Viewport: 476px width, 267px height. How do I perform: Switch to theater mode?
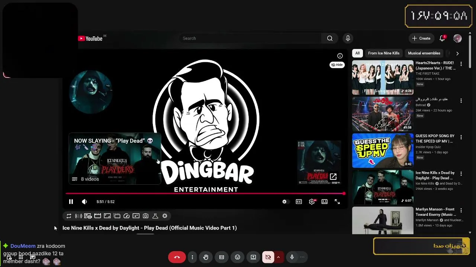point(325,202)
